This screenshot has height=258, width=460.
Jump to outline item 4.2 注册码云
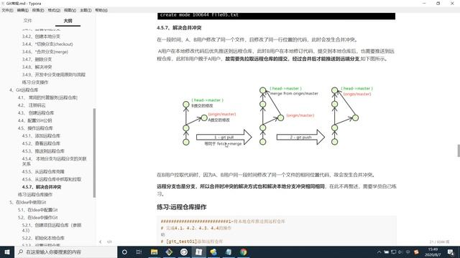pos(32,105)
